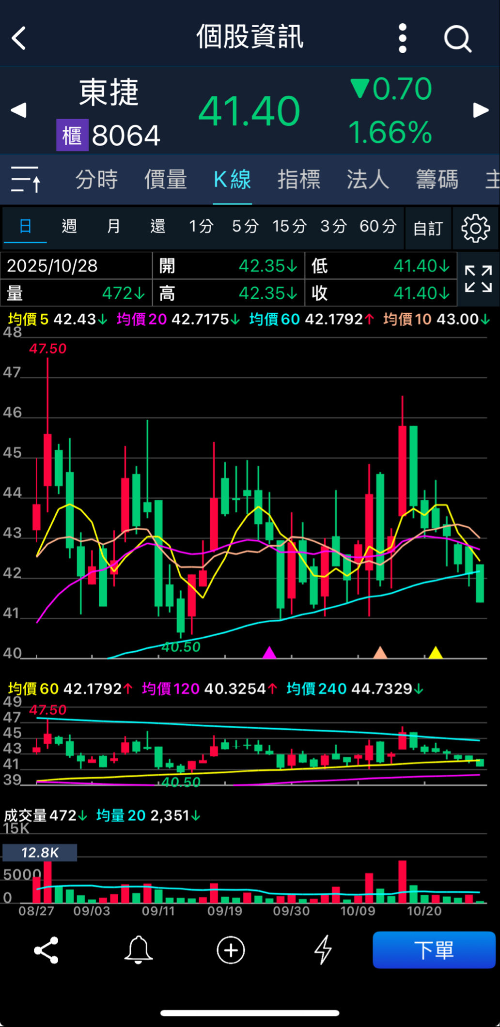Switch to the 法人 tab
The width and height of the screenshot is (500, 1027).
(368, 180)
